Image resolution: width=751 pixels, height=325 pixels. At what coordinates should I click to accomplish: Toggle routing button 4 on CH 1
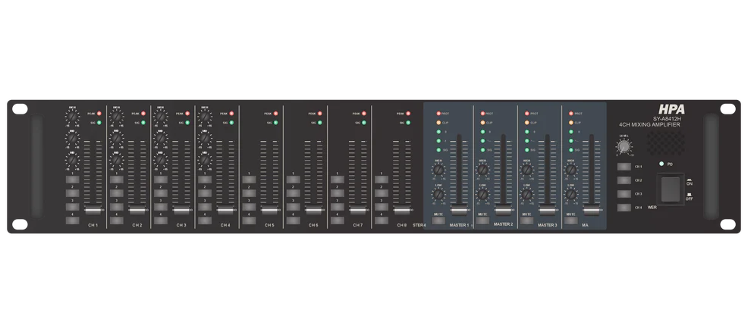pos(72,220)
